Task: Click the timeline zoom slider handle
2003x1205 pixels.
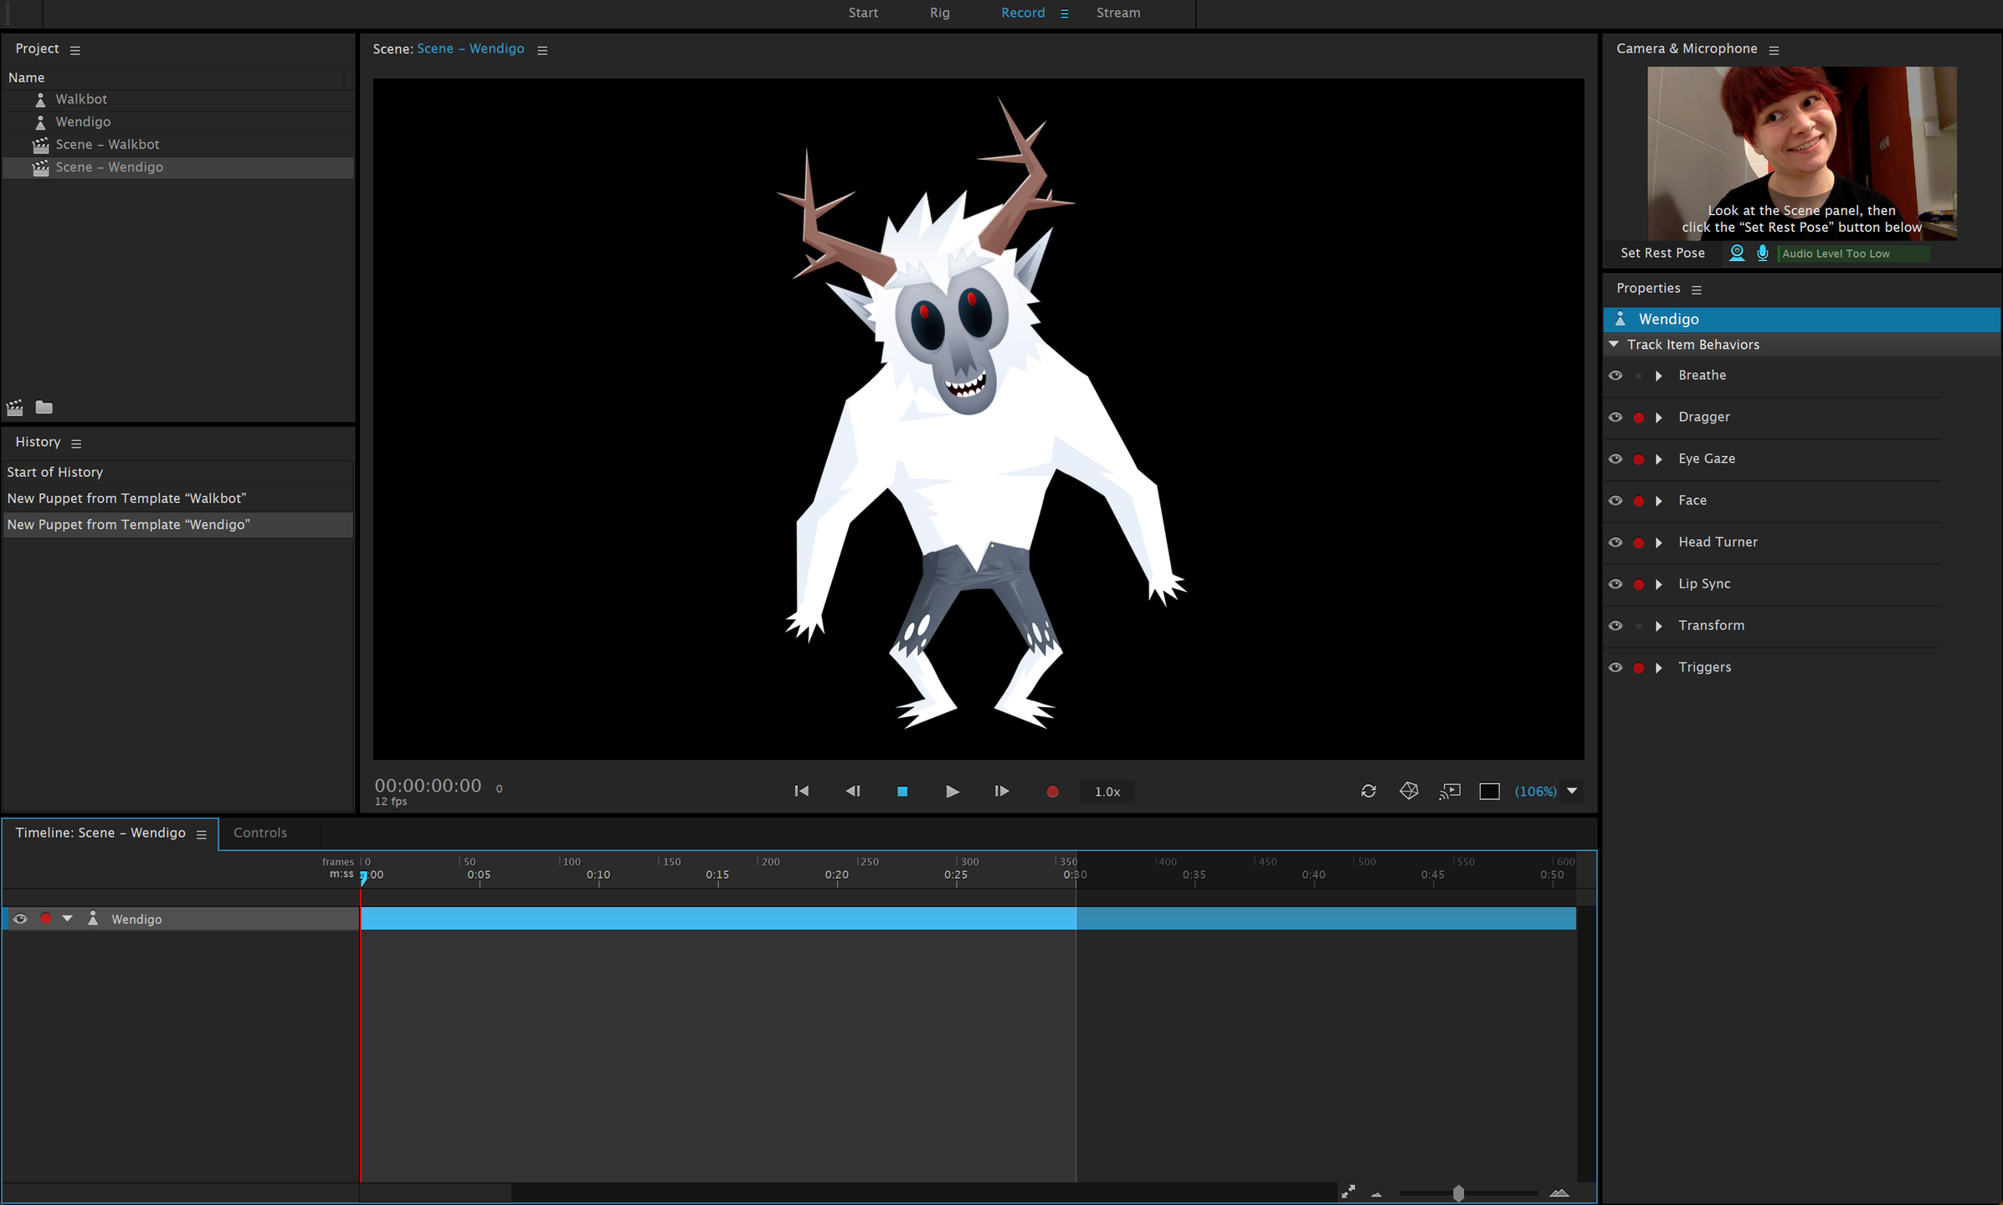Action: click(1458, 1193)
